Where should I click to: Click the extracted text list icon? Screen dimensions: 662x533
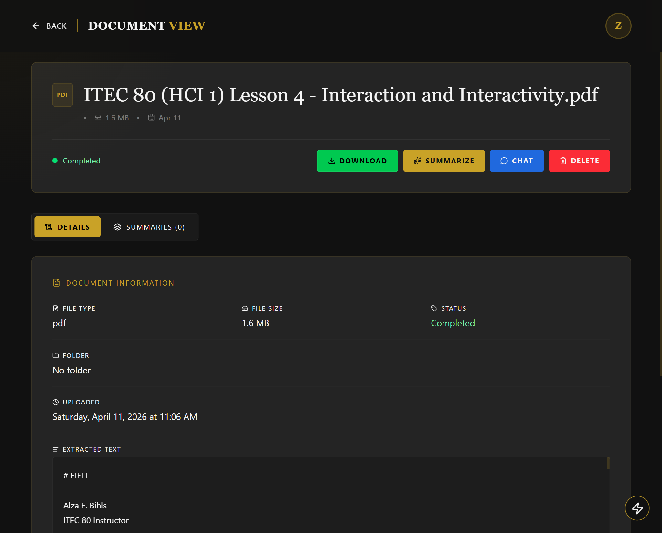click(x=55, y=449)
